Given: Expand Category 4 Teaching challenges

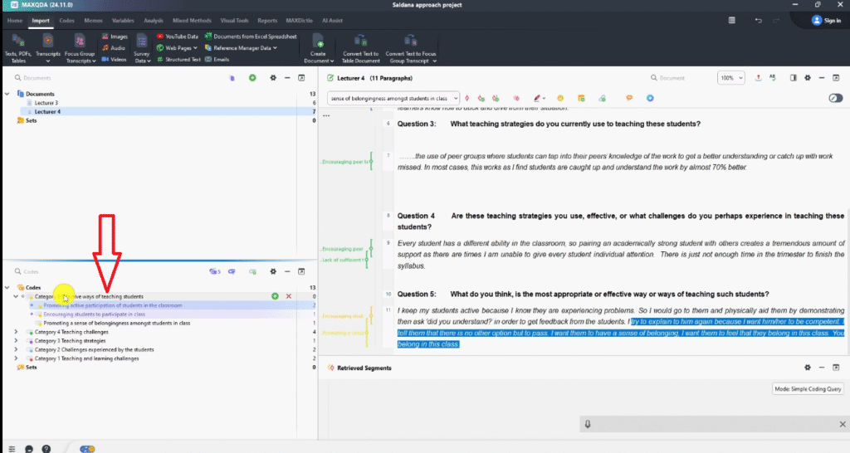Looking at the screenshot, I should tap(16, 332).
